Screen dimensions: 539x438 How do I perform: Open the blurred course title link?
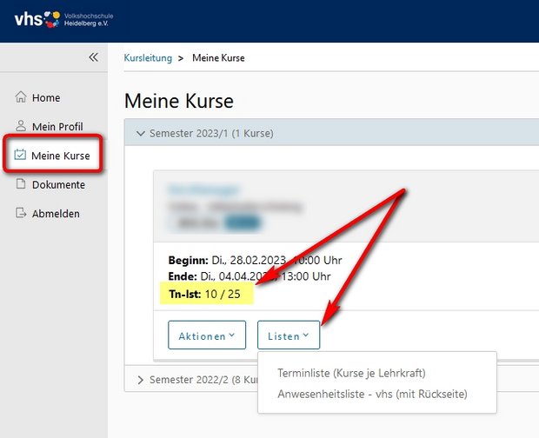click(x=193, y=189)
